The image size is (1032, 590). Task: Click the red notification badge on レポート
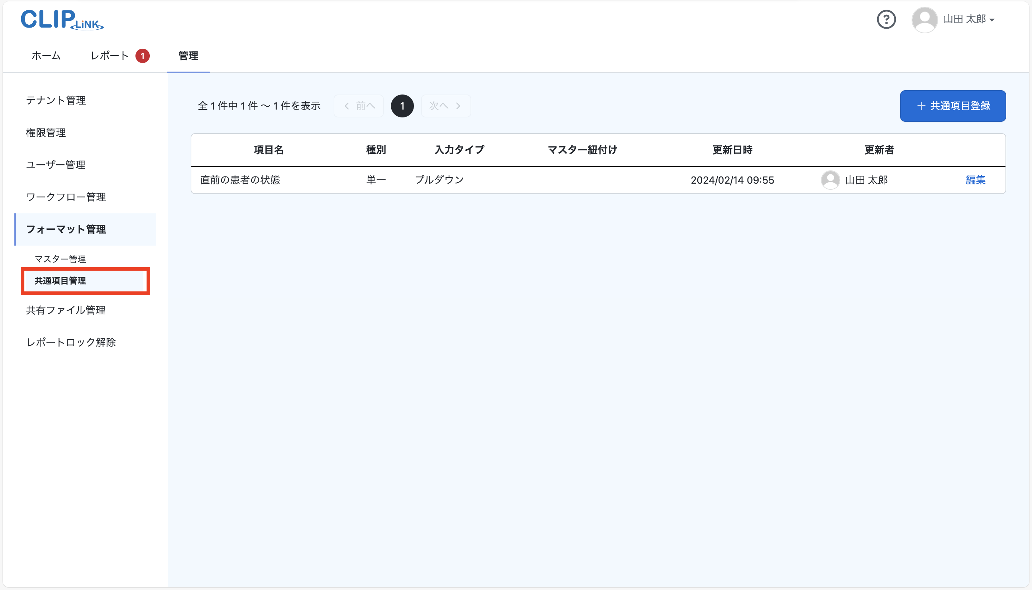[x=142, y=55]
